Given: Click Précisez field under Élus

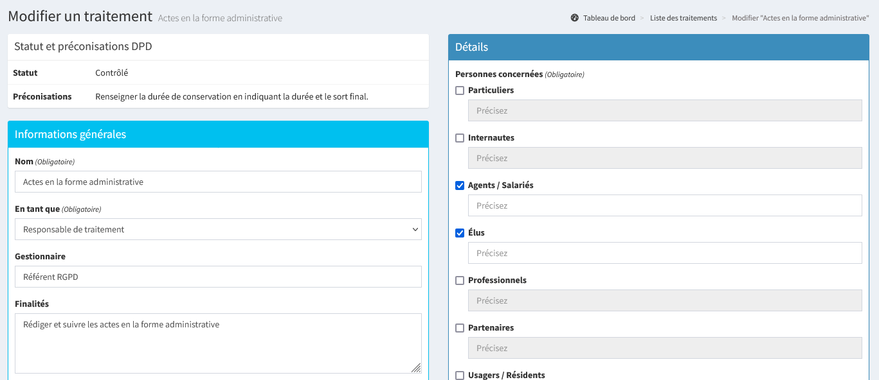Looking at the screenshot, I should click(x=664, y=253).
